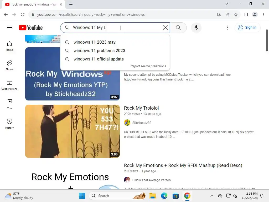
Task: Go back in browser history
Action: click(x=6, y=15)
